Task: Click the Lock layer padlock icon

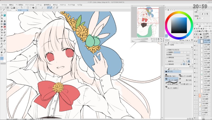Action: 201,29
